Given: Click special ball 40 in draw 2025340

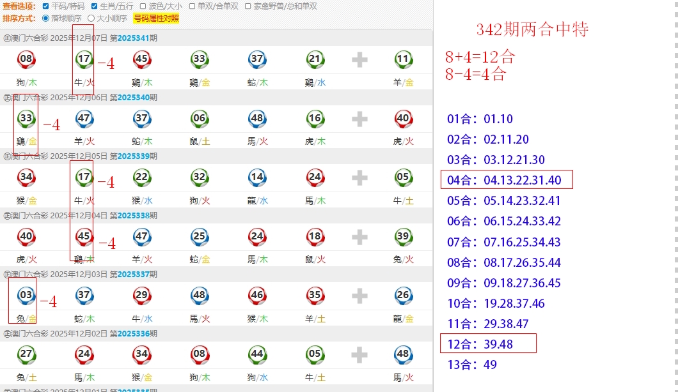Looking at the screenshot, I should (403, 119).
